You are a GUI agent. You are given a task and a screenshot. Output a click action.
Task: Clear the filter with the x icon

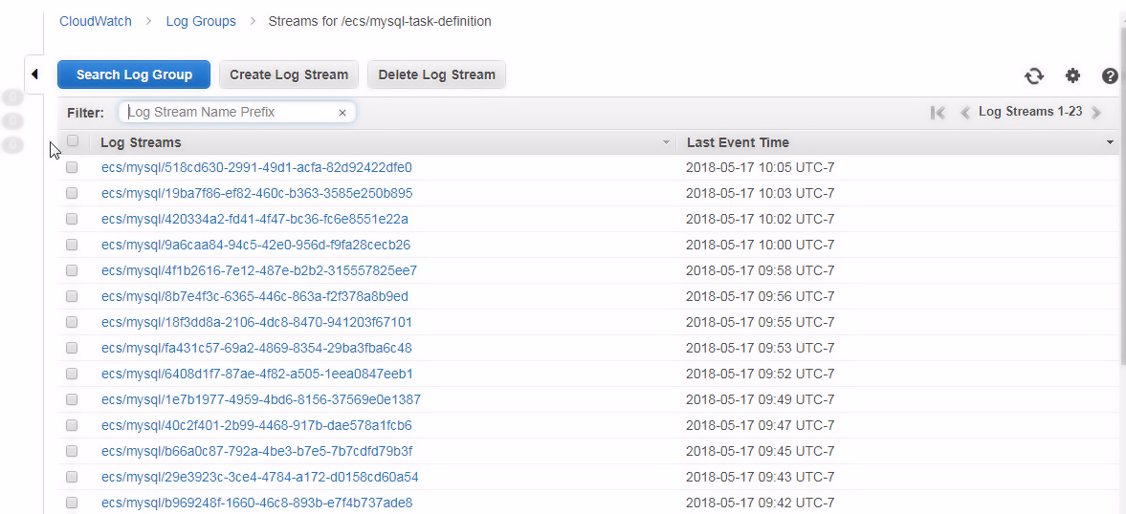tap(342, 113)
